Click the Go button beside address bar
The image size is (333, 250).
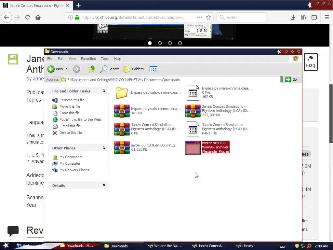[x=291, y=79]
